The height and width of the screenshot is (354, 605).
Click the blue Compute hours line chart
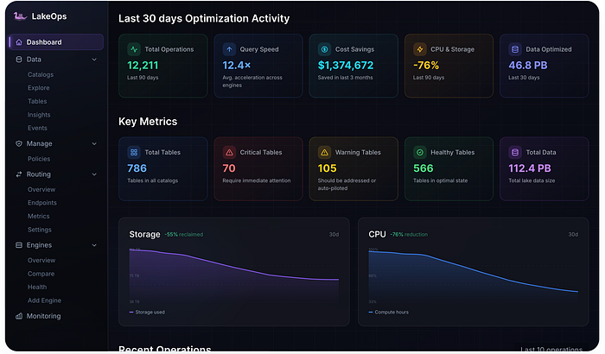pyautogui.click(x=473, y=272)
